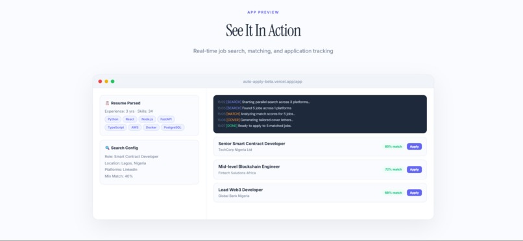523x241 pixels.
Task: Apply to the Lead Web3 Developer job
Action: [414, 192]
